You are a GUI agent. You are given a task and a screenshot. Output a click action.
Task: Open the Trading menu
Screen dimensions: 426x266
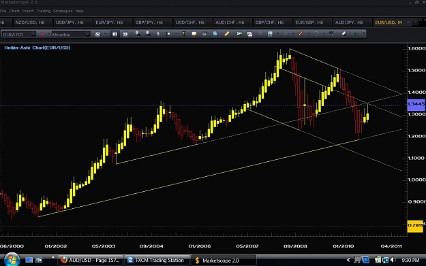click(x=43, y=11)
